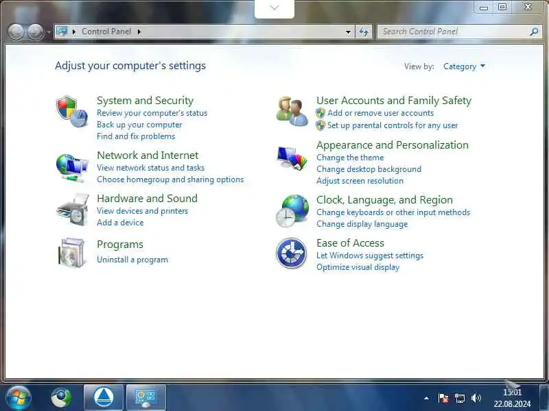Open Hardware and Sound heading
This screenshot has width=549, height=411.
147,199
